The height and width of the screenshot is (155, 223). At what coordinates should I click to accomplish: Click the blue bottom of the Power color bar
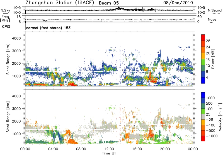click(x=203, y=80)
